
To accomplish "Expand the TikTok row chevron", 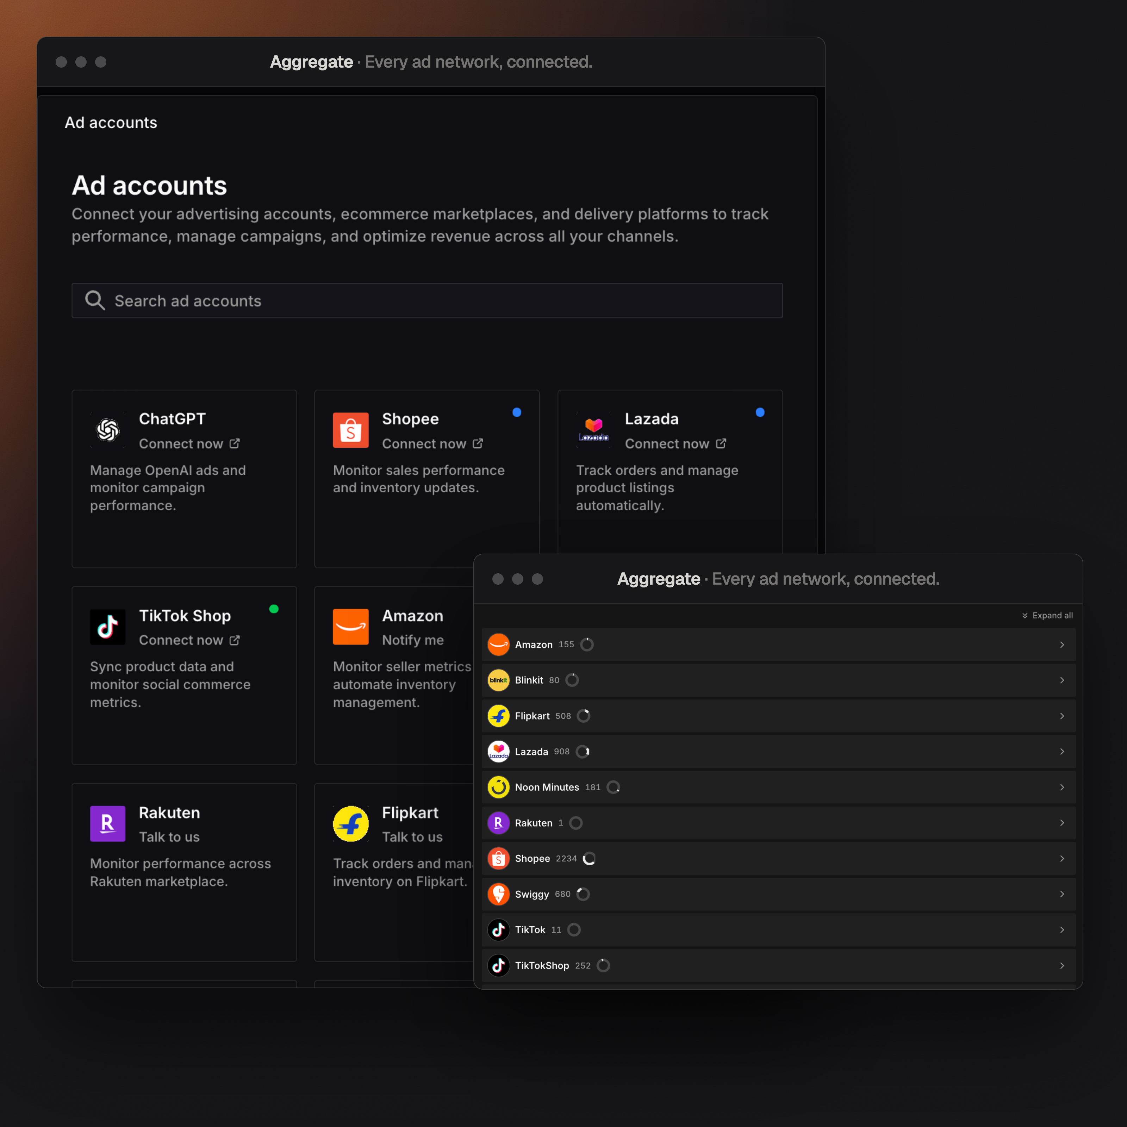I will point(1061,930).
